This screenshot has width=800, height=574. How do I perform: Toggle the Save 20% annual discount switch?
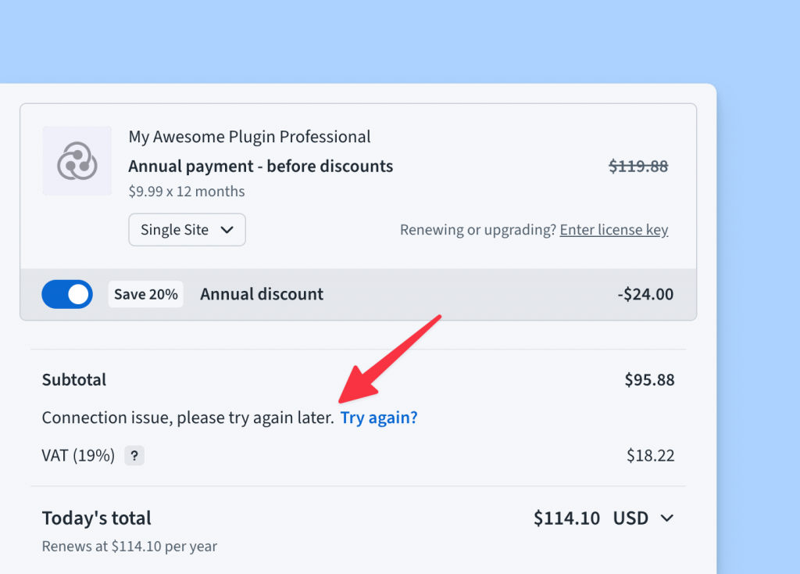tap(67, 294)
